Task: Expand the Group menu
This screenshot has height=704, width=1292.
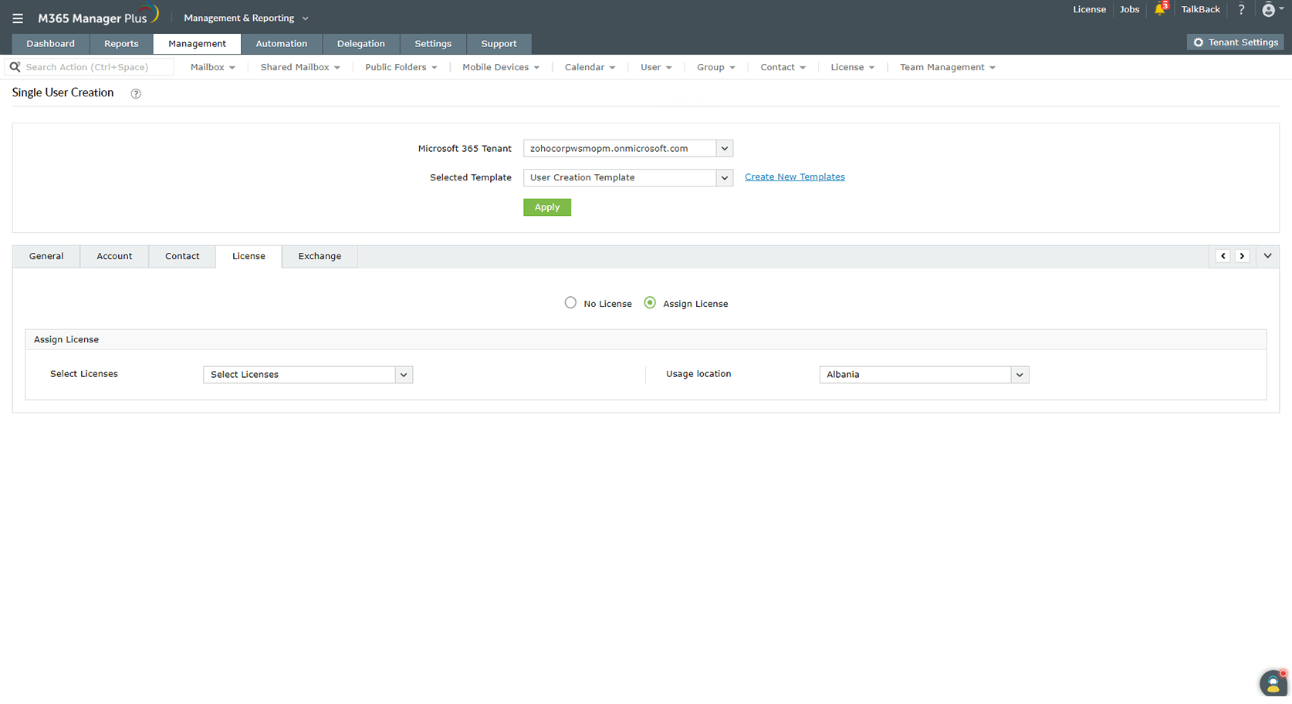Action: tap(716, 67)
